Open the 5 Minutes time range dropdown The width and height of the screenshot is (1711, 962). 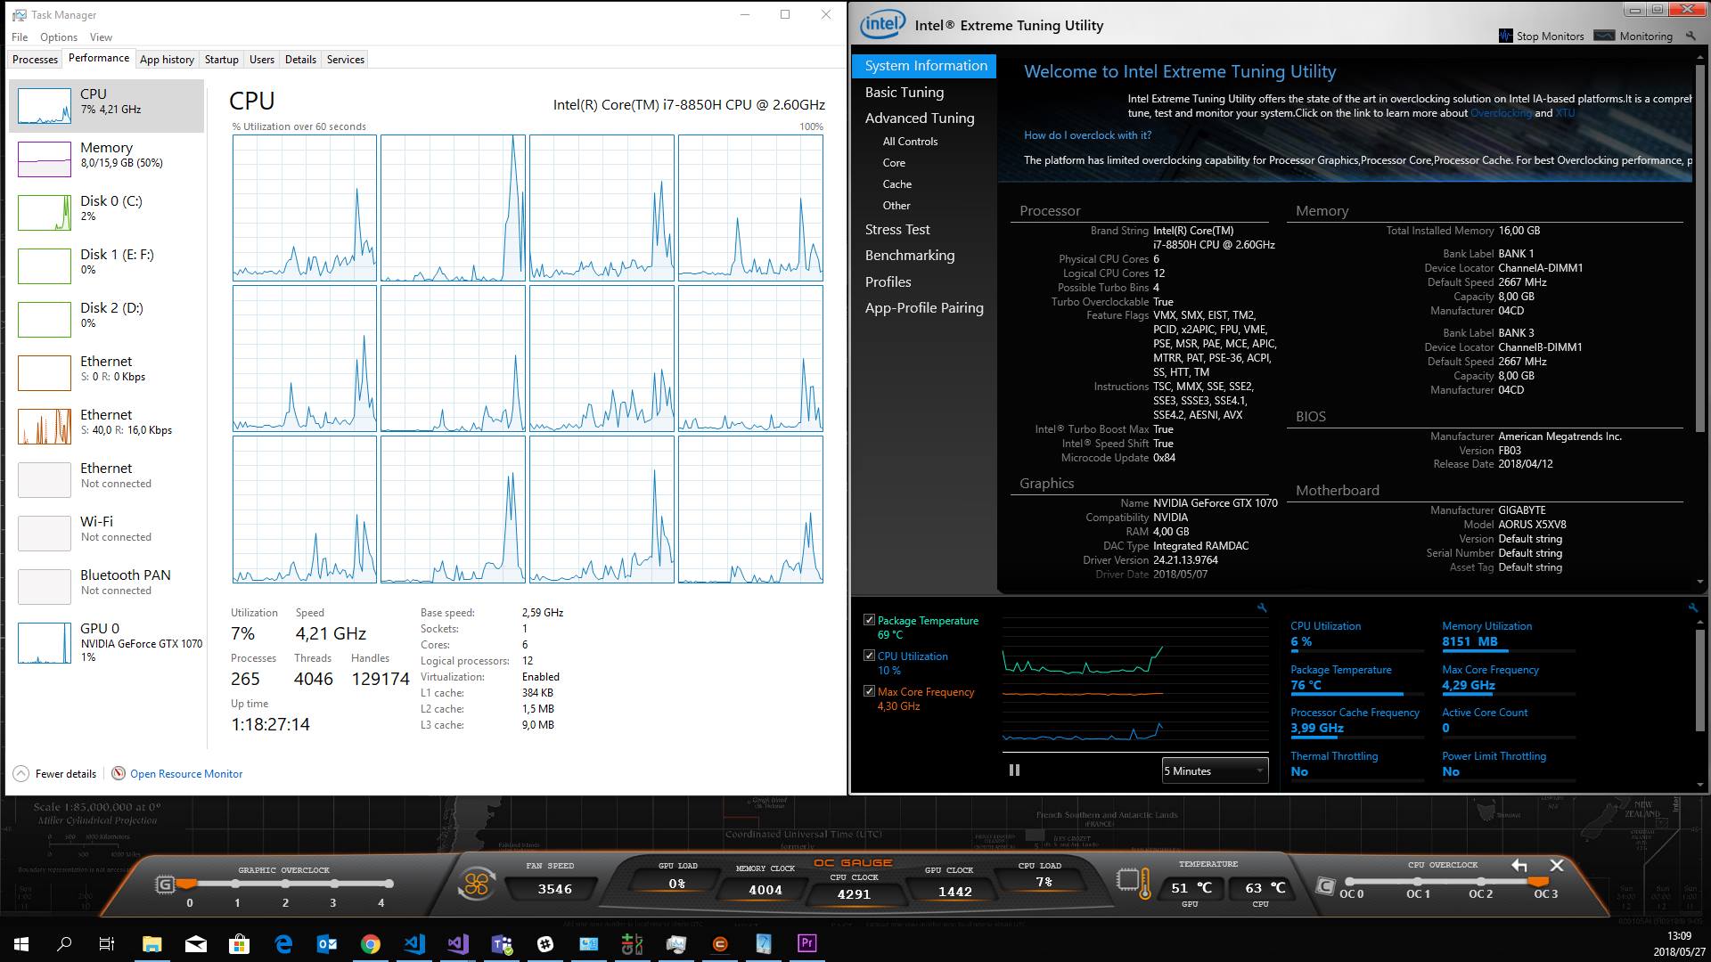1214,771
